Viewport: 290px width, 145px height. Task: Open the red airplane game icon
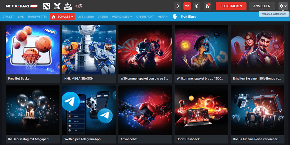pyautogui.click(x=79, y=6)
